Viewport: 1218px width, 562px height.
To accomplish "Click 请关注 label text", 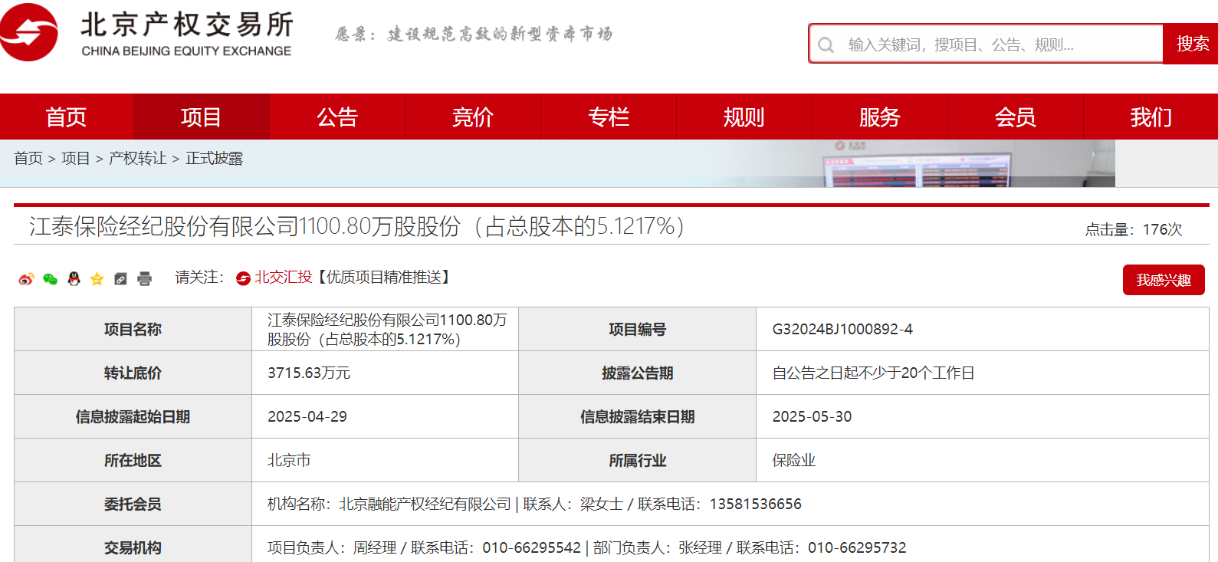I will (199, 277).
